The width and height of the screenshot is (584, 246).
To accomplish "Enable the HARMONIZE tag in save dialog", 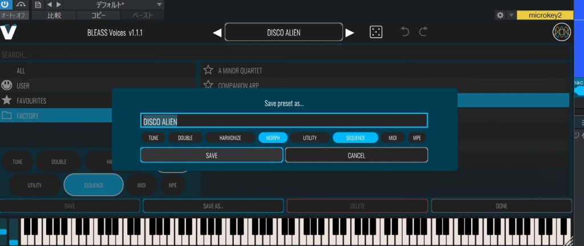I will click(230, 138).
